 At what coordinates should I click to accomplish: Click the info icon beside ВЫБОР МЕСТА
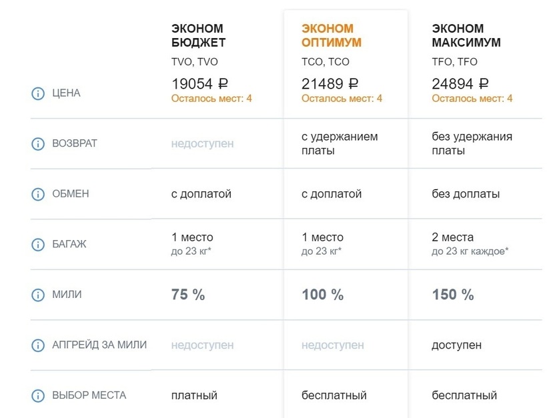tap(38, 395)
